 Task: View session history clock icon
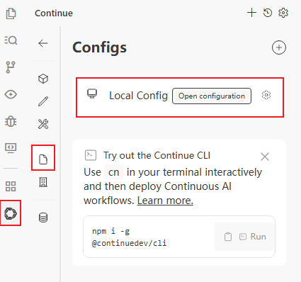click(x=268, y=13)
